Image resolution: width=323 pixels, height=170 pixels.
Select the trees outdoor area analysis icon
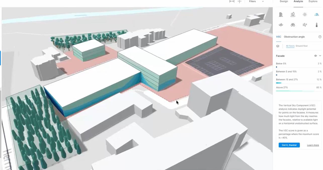click(x=293, y=15)
